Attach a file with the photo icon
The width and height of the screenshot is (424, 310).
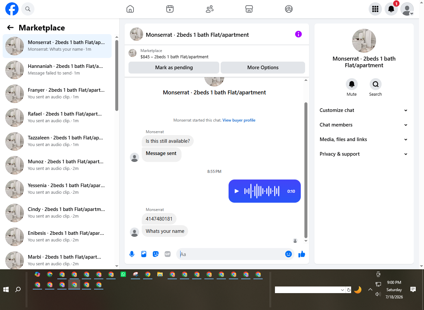click(144, 254)
